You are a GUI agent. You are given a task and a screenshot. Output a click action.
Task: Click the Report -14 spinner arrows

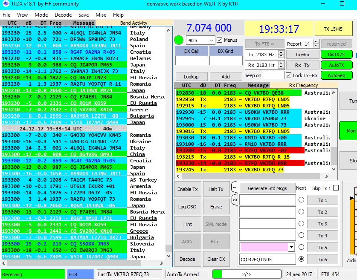coord(316,43)
